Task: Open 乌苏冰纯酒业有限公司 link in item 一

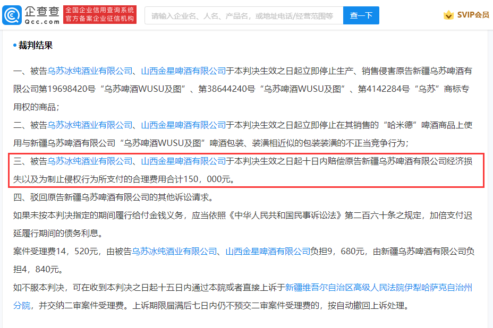Action: point(90,71)
